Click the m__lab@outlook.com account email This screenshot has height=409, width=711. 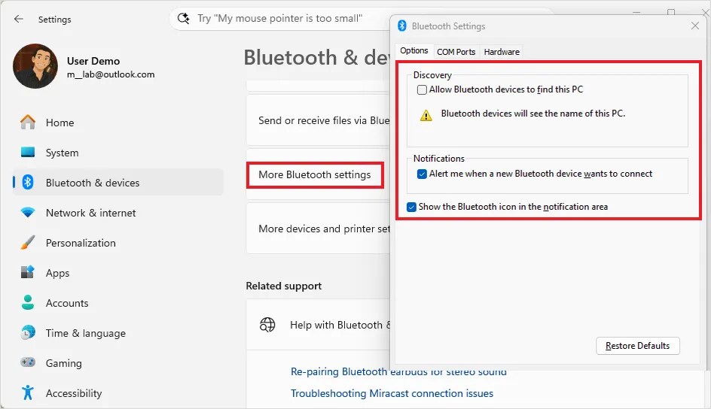111,74
